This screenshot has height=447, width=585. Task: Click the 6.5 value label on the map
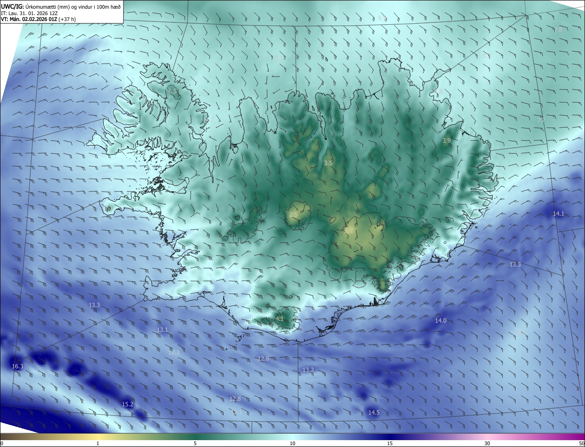click(172, 91)
